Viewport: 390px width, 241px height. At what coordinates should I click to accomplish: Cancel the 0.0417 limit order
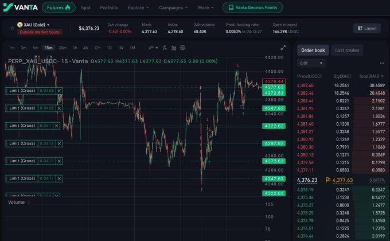tap(59, 178)
